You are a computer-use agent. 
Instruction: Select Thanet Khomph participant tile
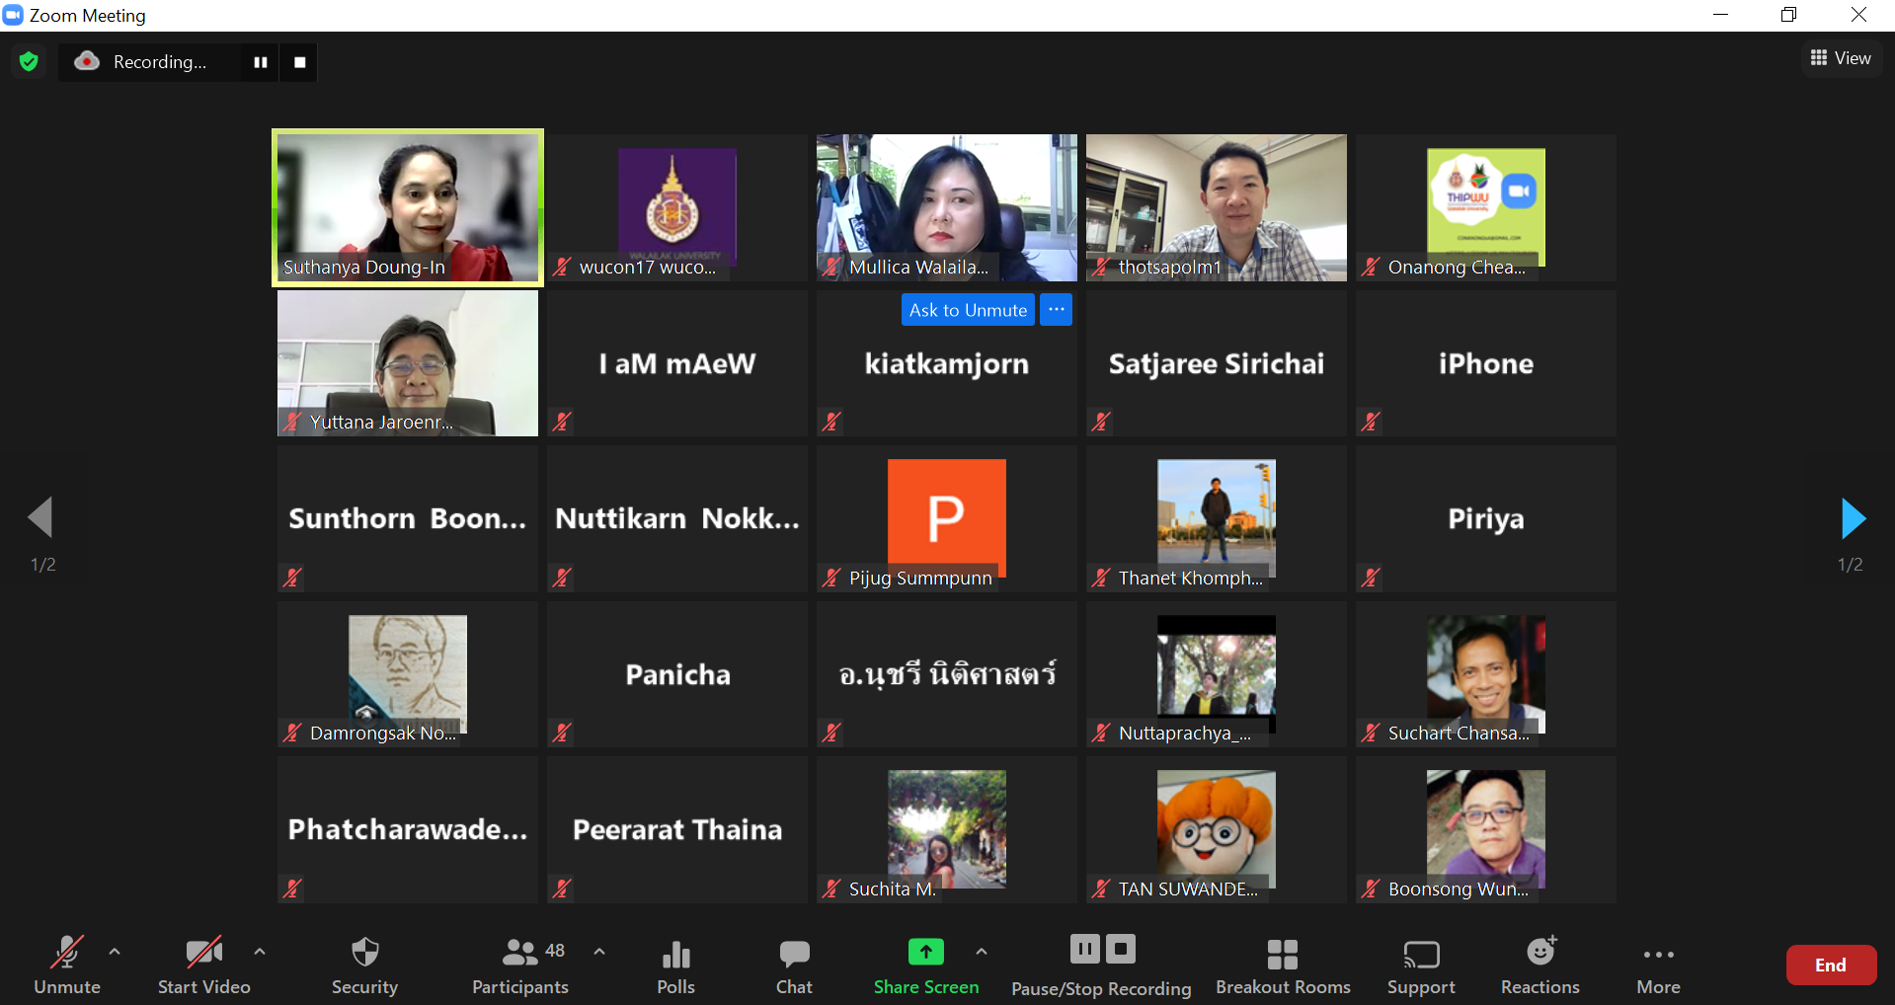click(x=1217, y=519)
